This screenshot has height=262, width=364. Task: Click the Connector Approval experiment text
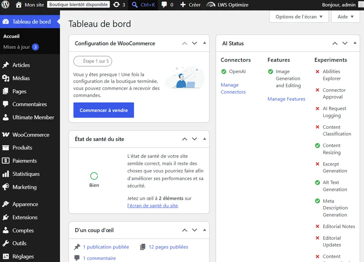click(x=334, y=93)
